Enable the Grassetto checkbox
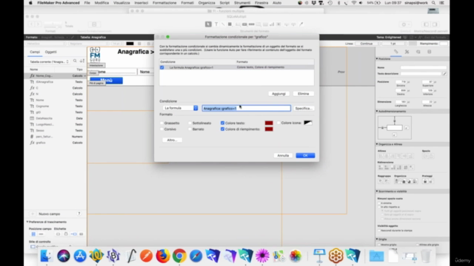This screenshot has width=474, height=266. click(x=161, y=123)
